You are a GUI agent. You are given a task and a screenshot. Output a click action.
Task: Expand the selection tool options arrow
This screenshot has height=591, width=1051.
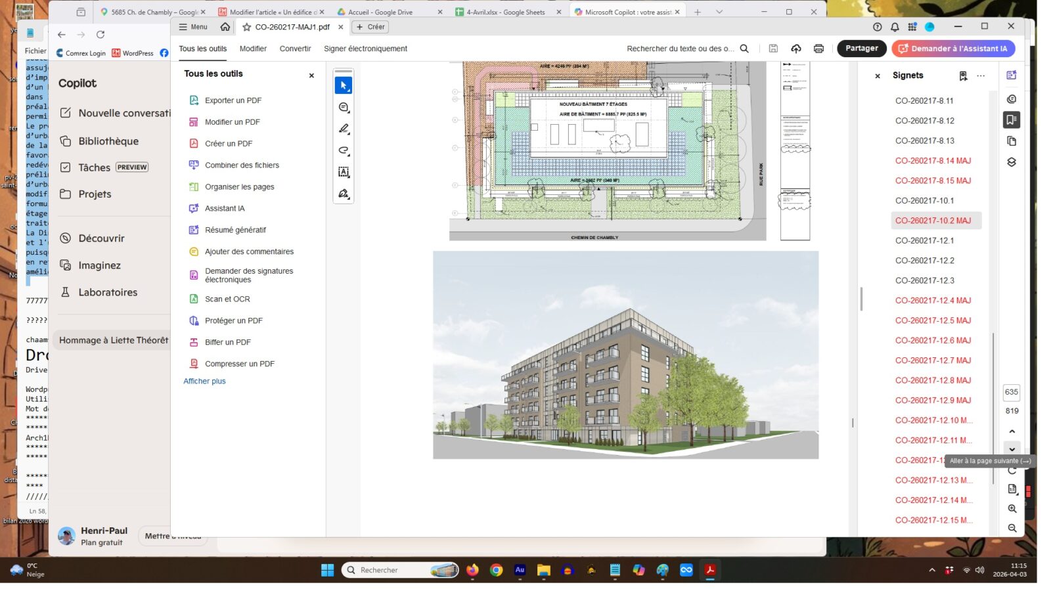[x=349, y=90]
